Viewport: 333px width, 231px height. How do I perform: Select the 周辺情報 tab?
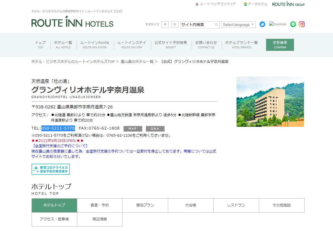click(x=100, y=219)
